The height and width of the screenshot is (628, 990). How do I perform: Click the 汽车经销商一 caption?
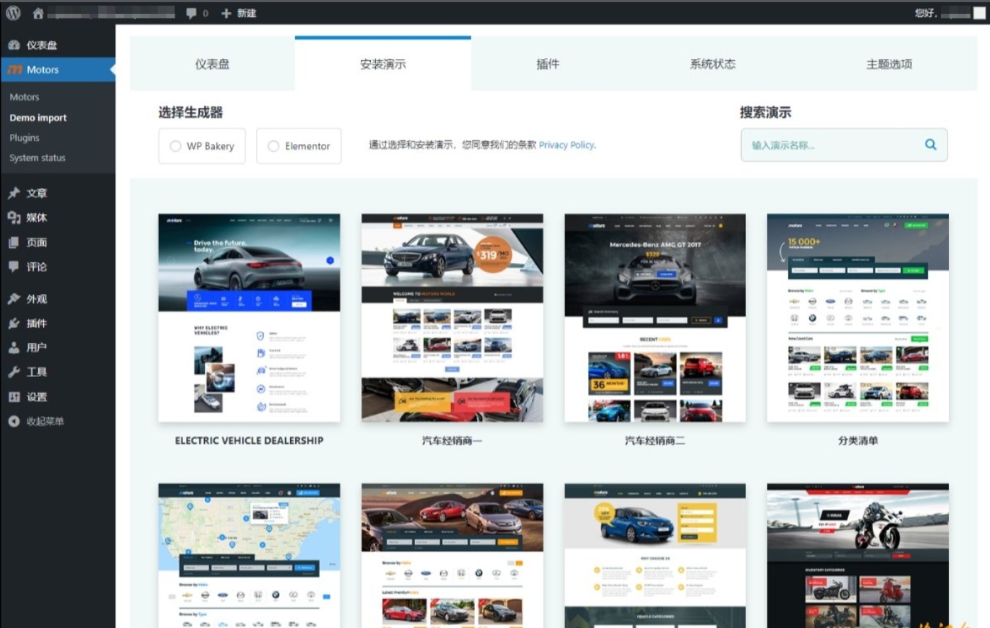click(452, 440)
